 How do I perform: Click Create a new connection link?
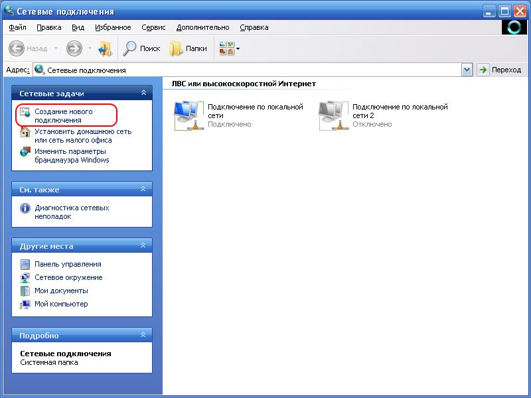(x=64, y=116)
